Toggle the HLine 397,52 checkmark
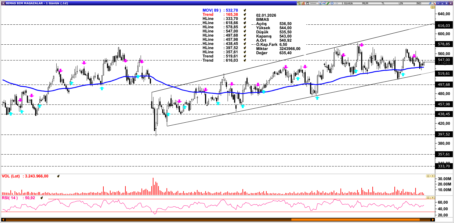The height and width of the screenshot is (223, 454). pos(245,48)
